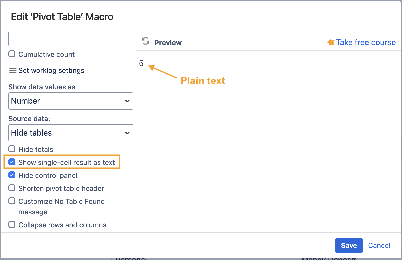402x260 pixels.
Task: Click the worklog settings hamburger icon
Action: (13, 70)
